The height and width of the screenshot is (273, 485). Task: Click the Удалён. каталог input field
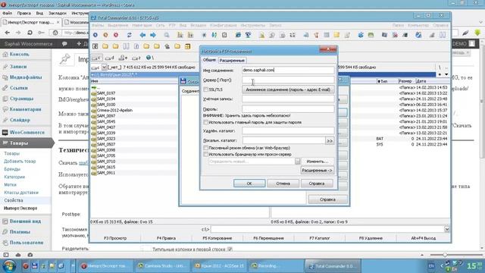pos(288,131)
